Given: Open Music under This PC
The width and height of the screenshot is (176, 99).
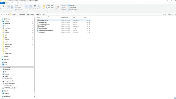Looking at the screenshot, I should pyautogui.click(x=6, y=72).
